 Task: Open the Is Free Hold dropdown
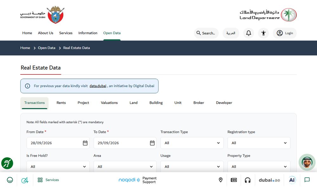58,166
